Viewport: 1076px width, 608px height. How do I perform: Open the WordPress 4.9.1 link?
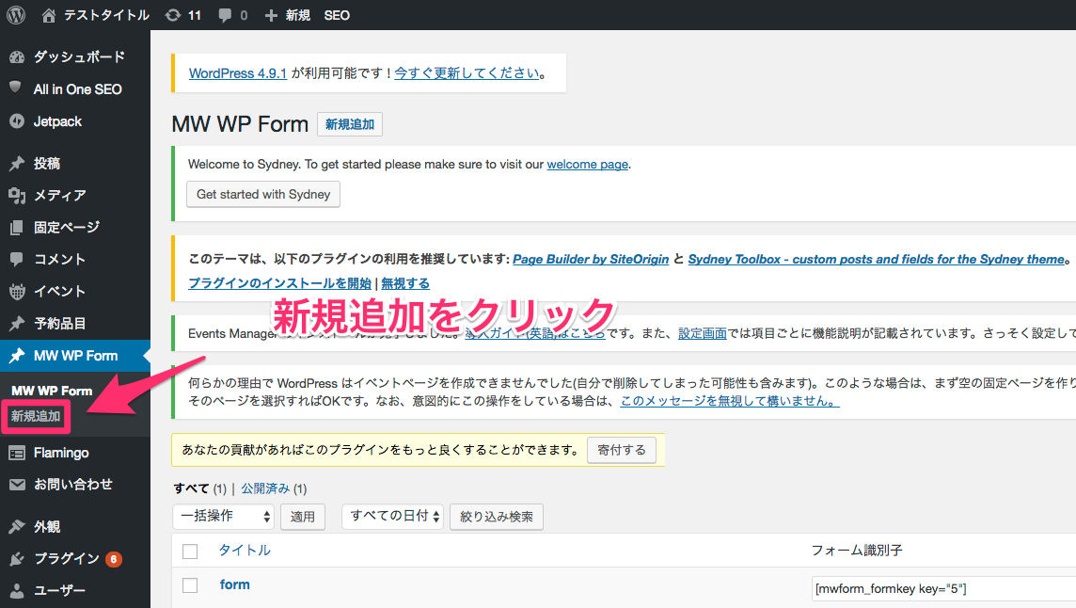(238, 73)
